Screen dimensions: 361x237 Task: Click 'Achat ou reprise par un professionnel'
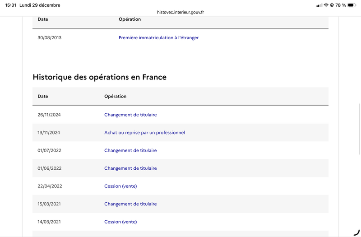pos(144,133)
